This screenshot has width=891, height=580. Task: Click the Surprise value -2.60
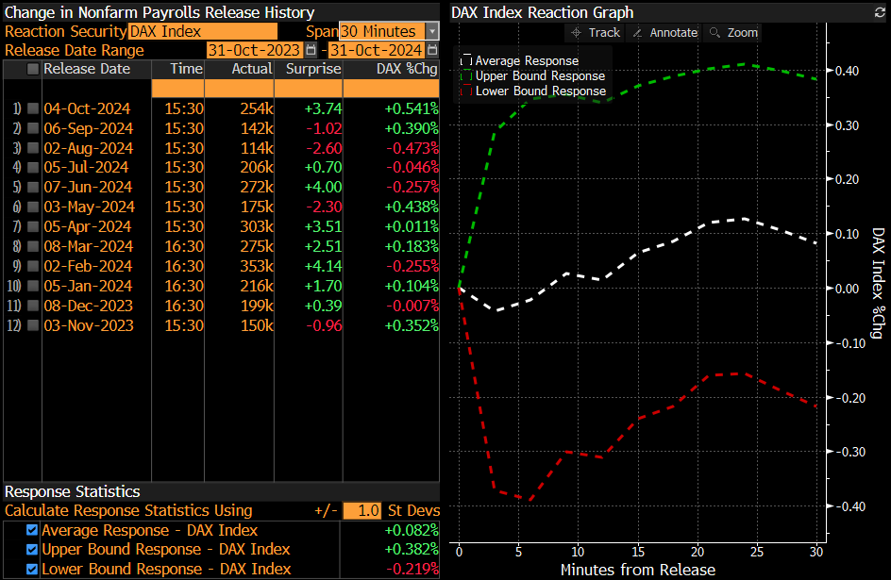[x=324, y=148]
